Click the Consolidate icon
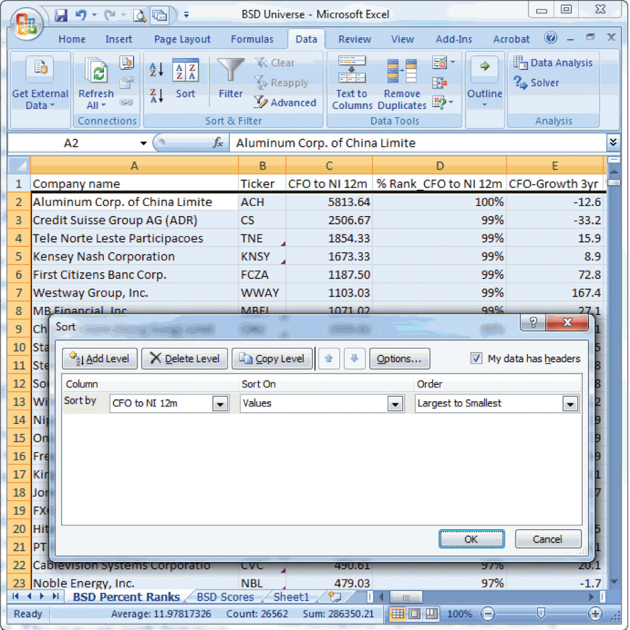This screenshot has width=630, height=630. [440, 83]
